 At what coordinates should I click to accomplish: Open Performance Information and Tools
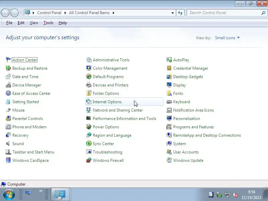coord(124,119)
